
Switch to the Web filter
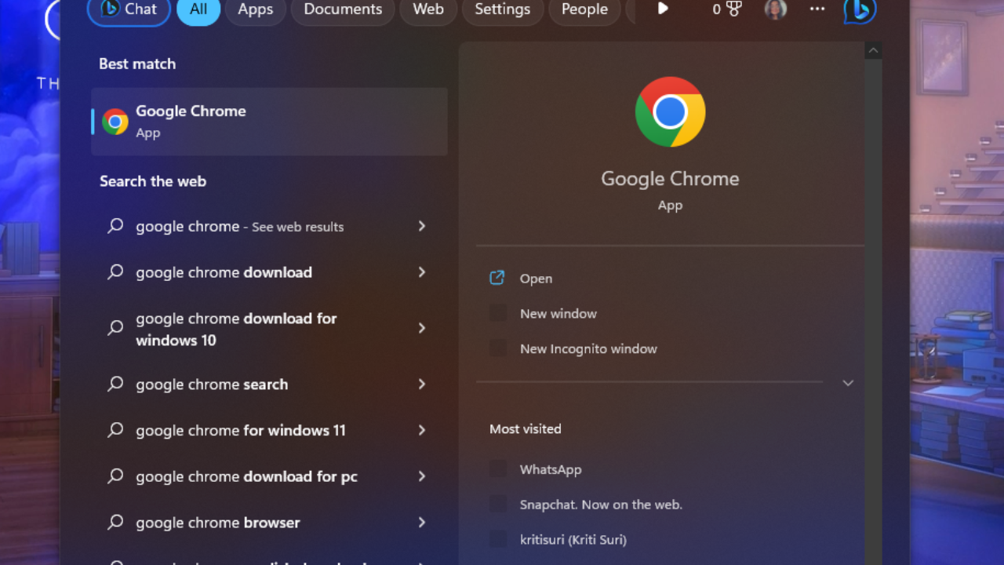(428, 9)
